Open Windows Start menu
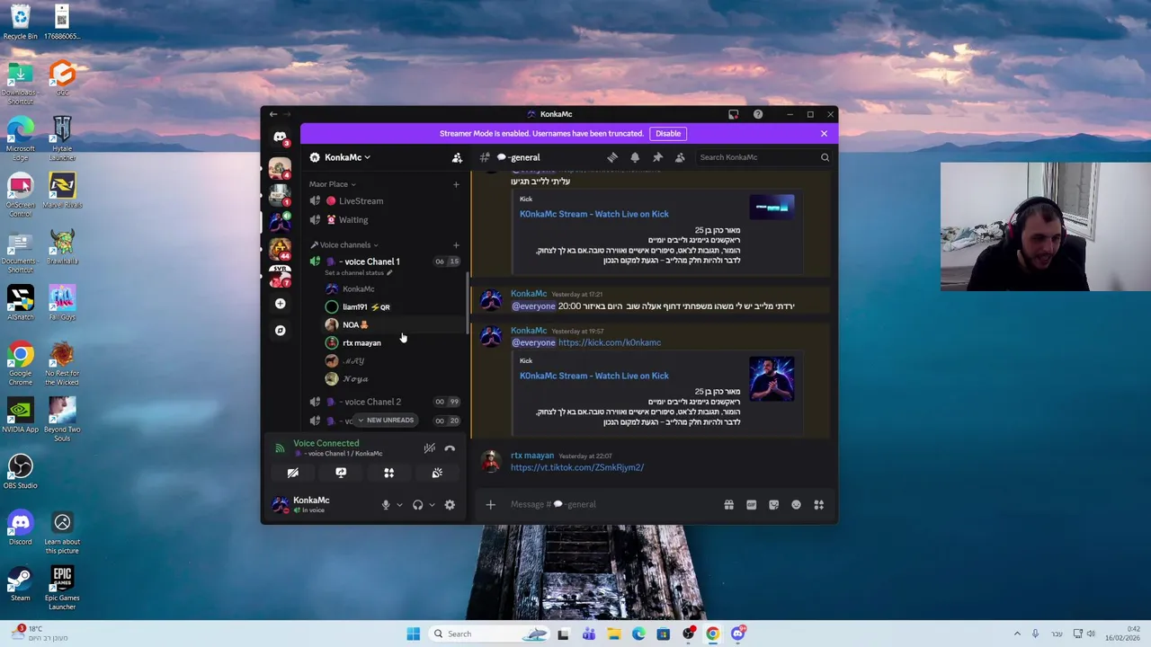Image resolution: width=1151 pixels, height=647 pixels. tap(413, 634)
